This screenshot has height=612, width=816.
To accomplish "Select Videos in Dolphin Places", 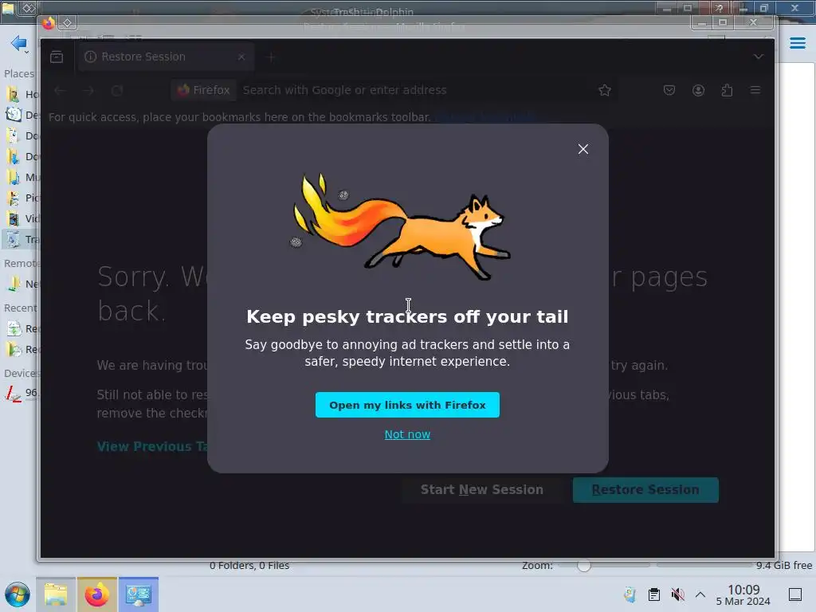I will tap(21, 219).
